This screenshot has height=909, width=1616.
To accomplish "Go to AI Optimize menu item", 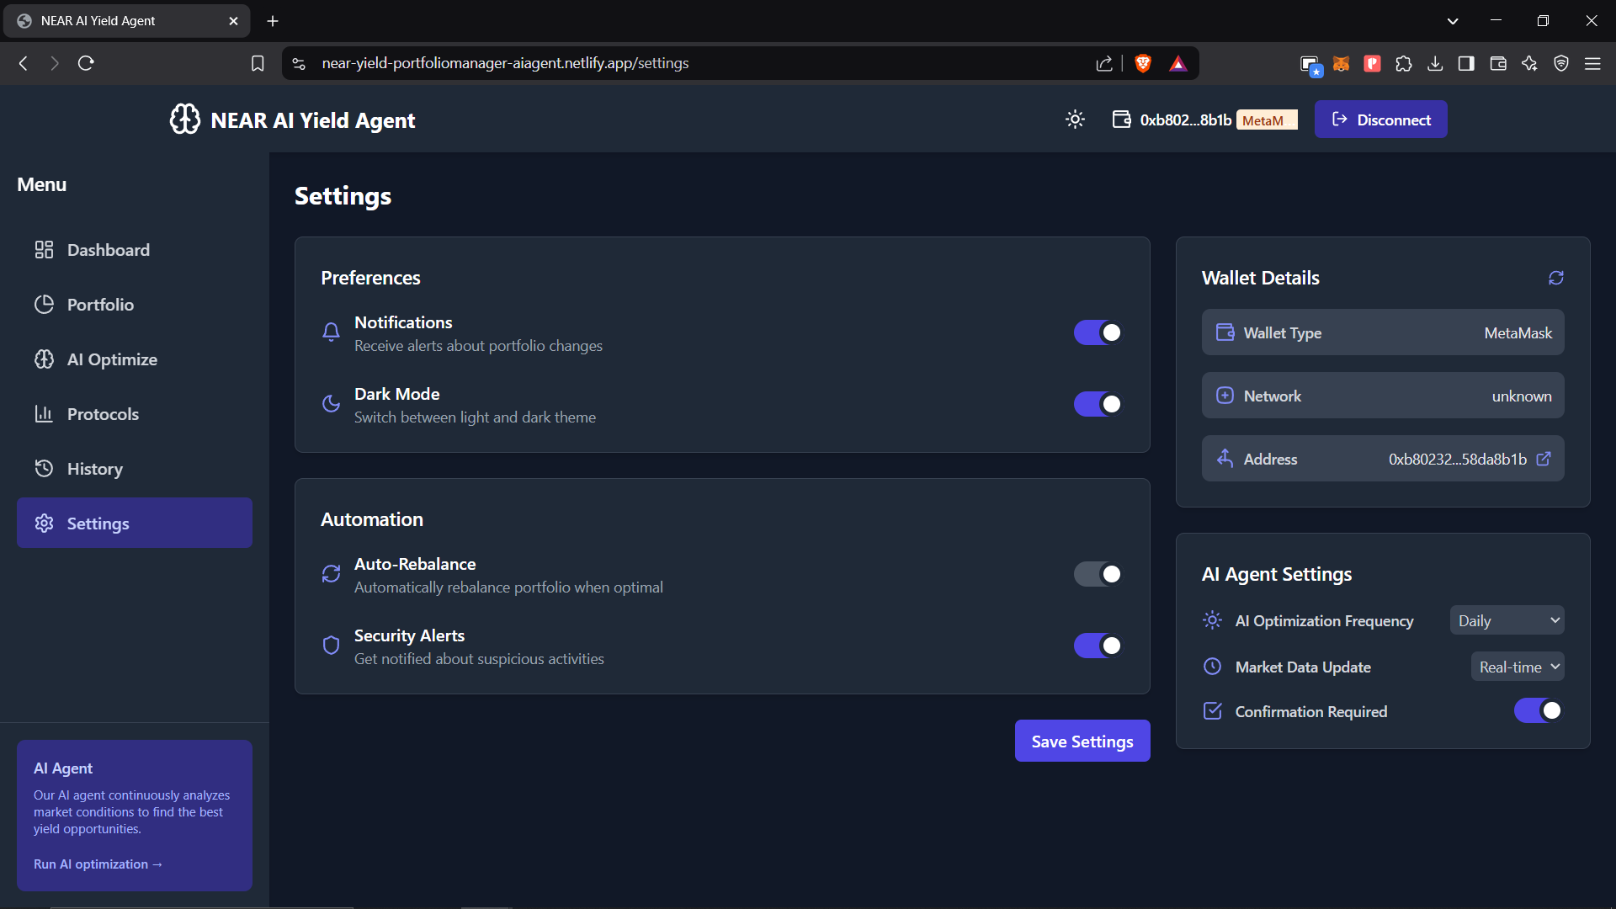I will (112, 359).
